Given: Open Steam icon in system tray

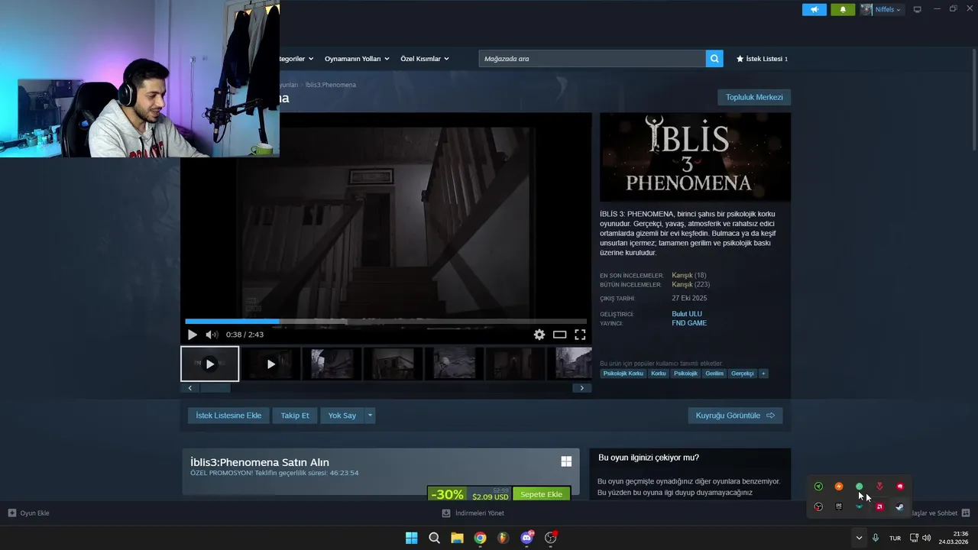Looking at the screenshot, I should pos(900,506).
